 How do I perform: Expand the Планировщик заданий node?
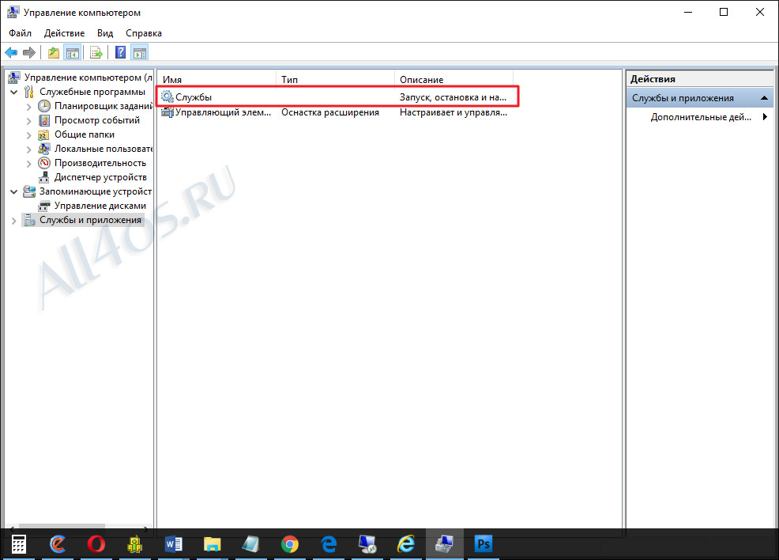28,107
